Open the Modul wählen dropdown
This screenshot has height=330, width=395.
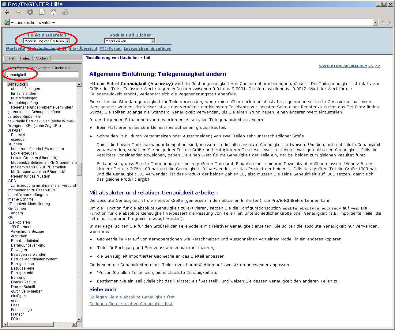pyautogui.click(x=130, y=41)
